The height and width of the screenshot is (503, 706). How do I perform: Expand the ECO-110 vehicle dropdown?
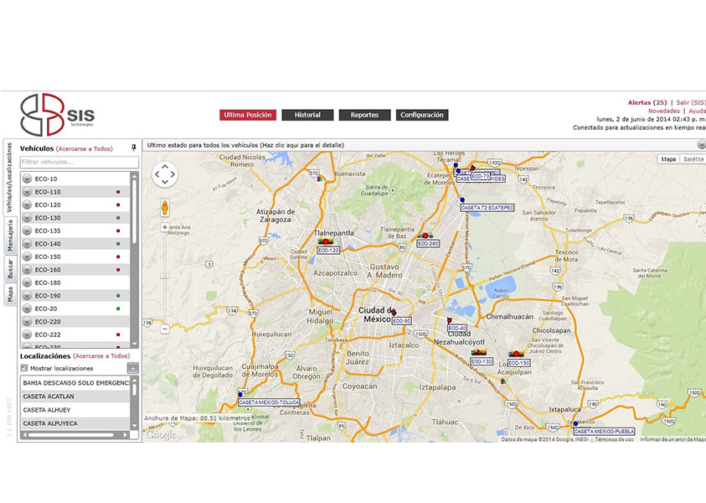[x=27, y=192]
